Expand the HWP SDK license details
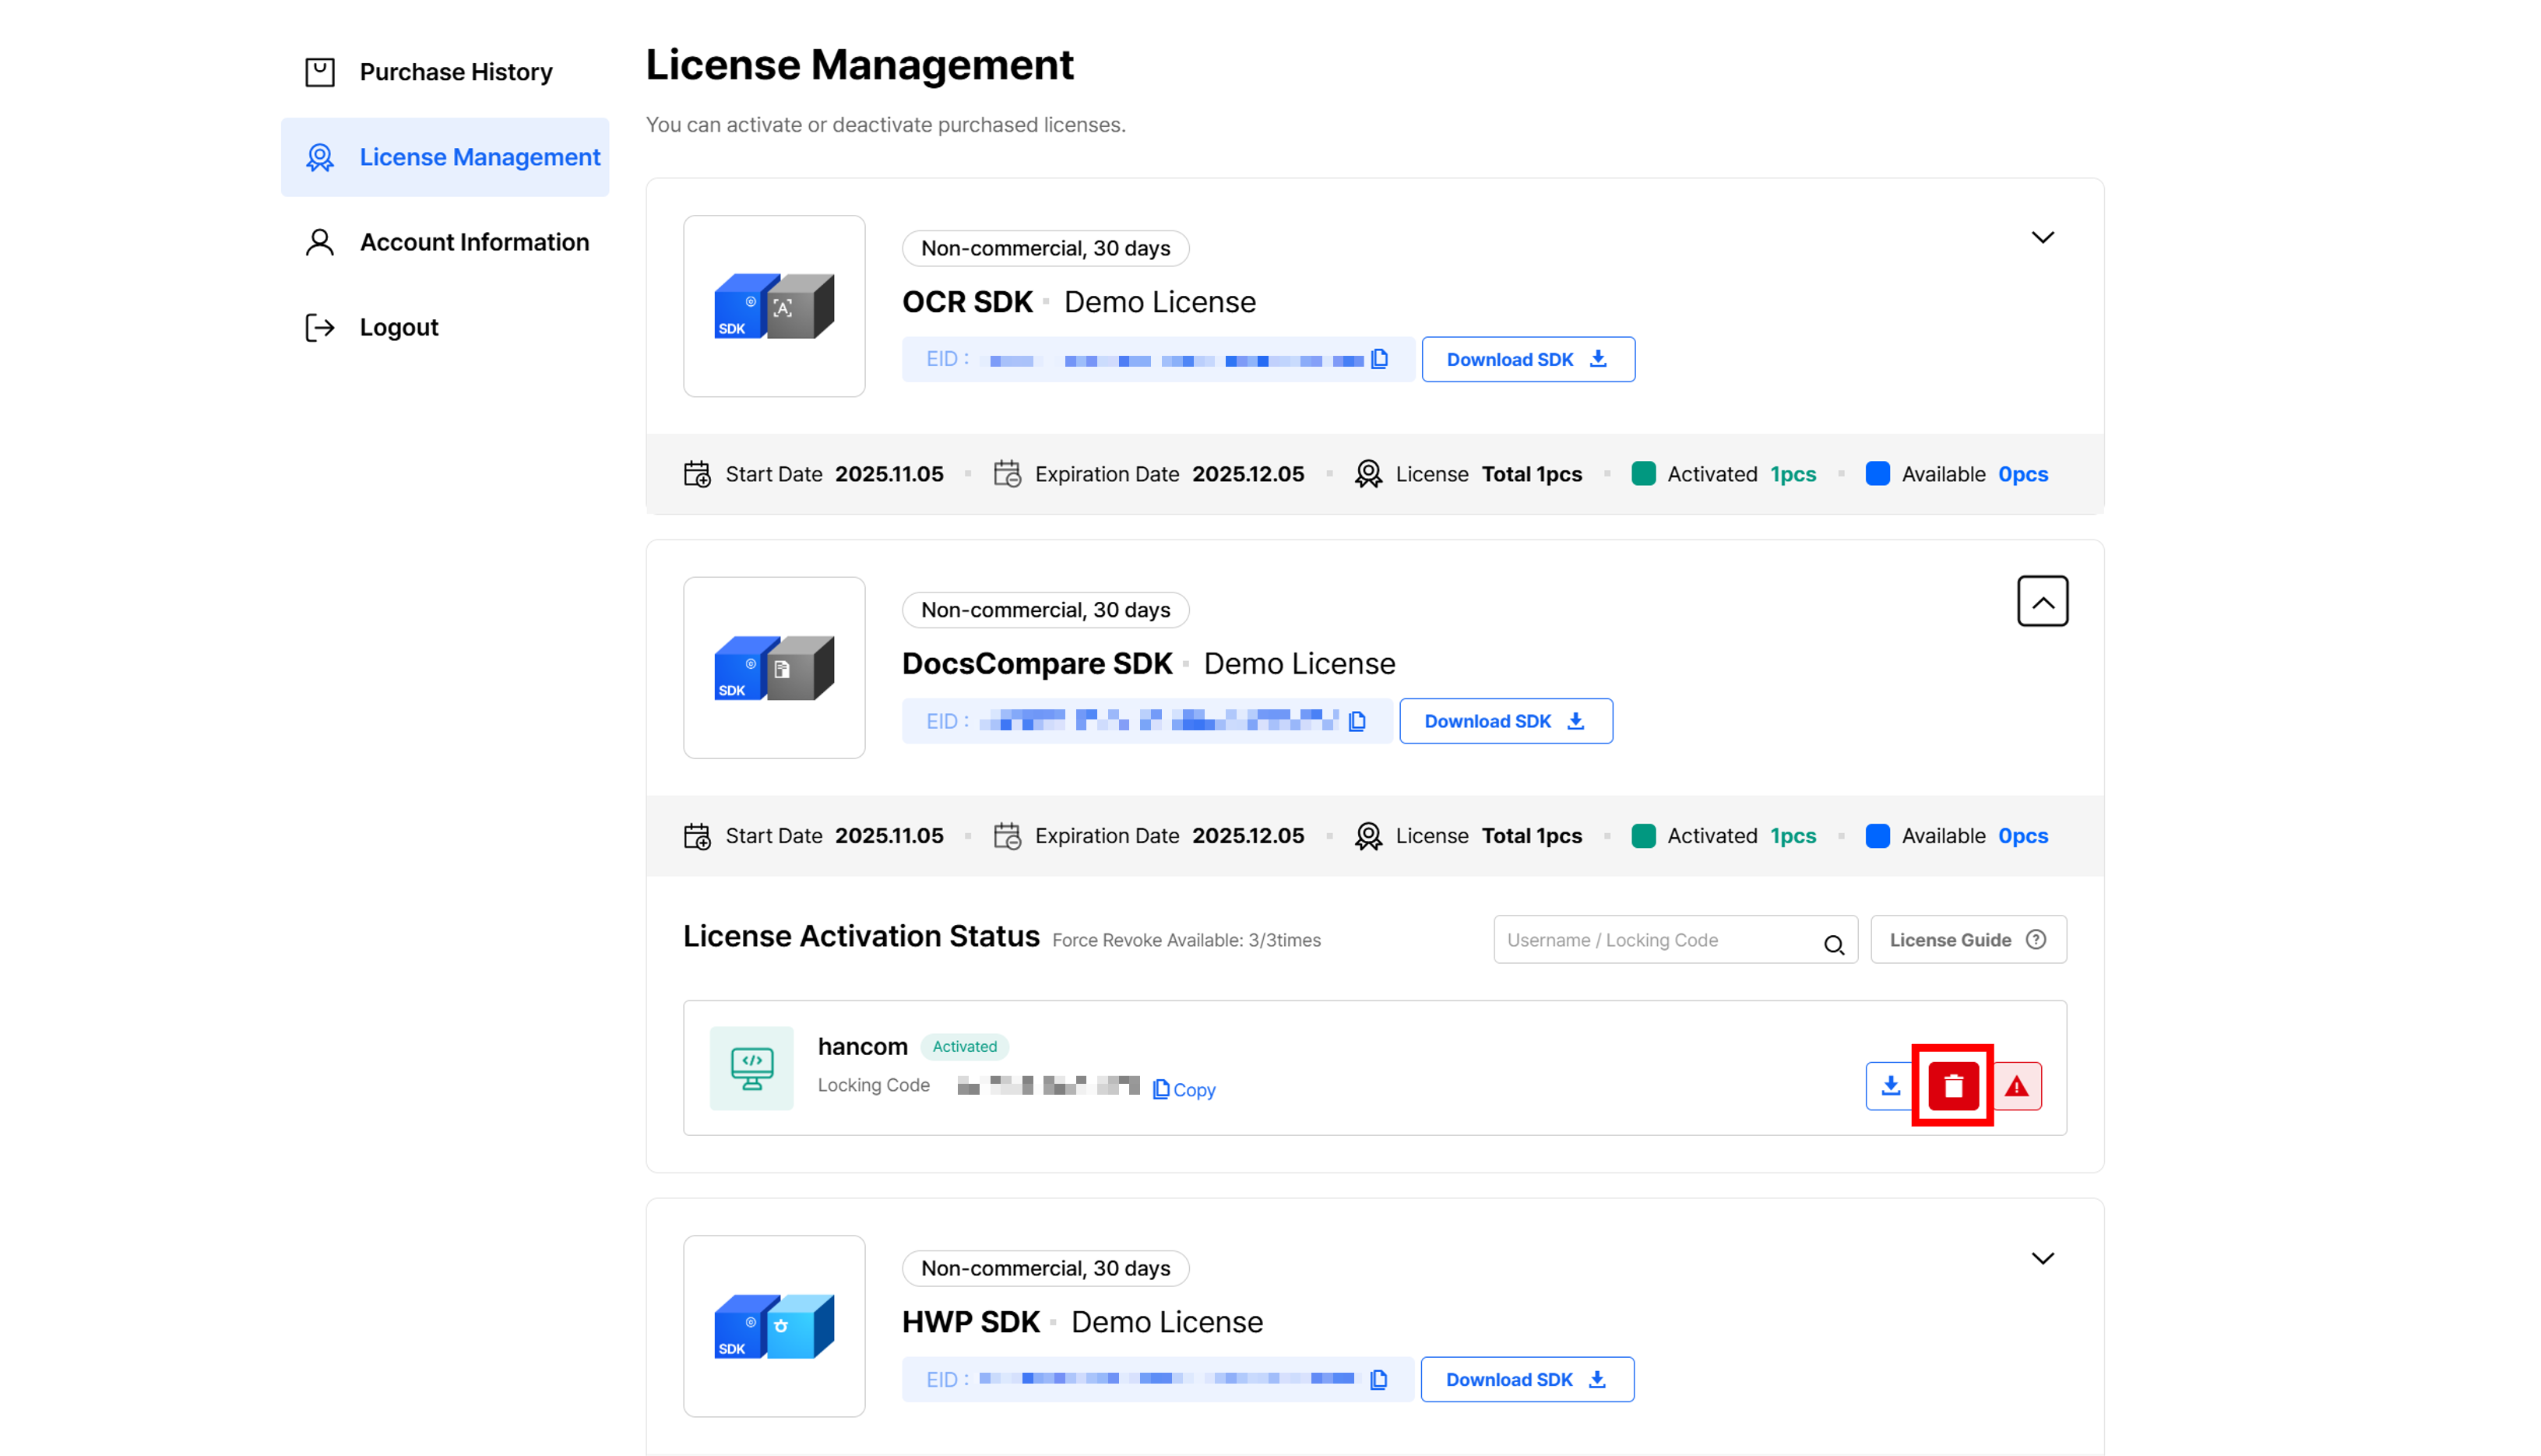 coord(2043,1258)
